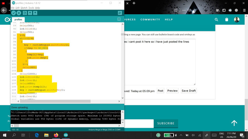The height and width of the screenshot is (139, 248).
Task: Open the Help menu in Arduino
Action: (38, 8)
